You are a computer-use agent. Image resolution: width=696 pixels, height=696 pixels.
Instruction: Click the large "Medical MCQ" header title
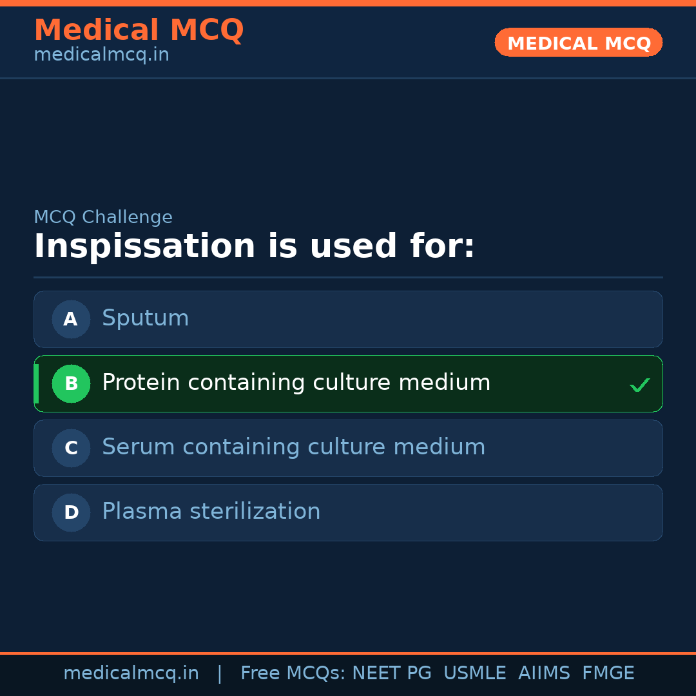[x=139, y=30]
